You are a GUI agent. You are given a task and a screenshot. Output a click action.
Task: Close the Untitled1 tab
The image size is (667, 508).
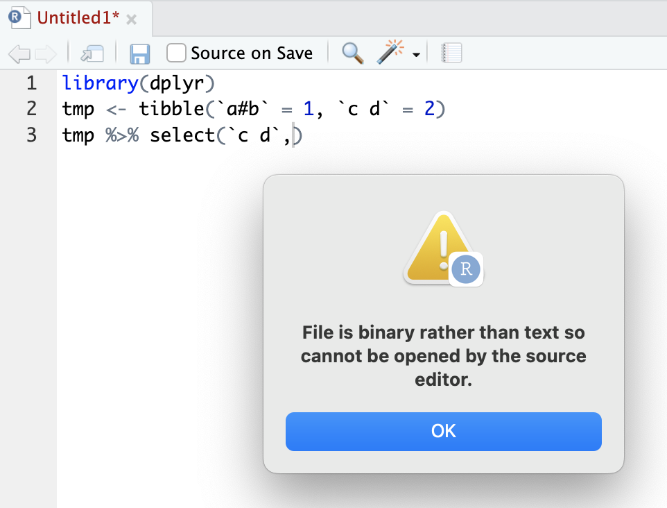coord(131,19)
